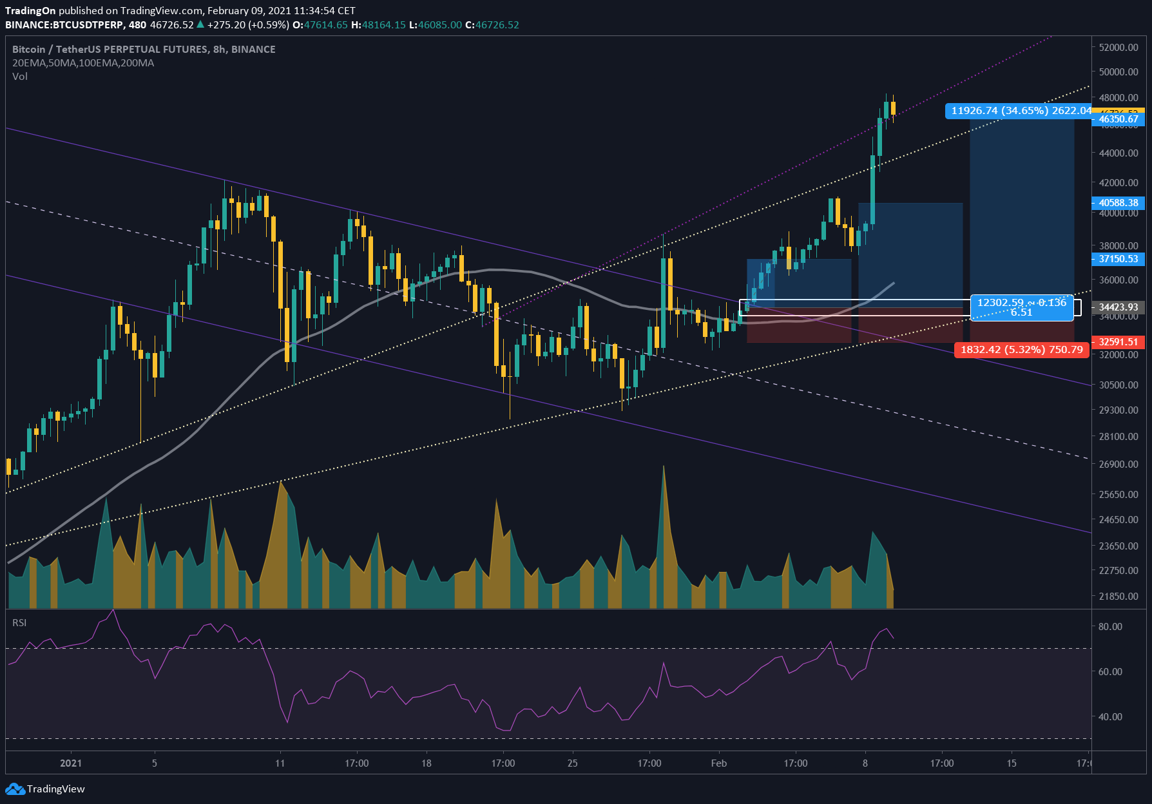
Task: Click the Vol indicator label
Action: (x=20, y=76)
